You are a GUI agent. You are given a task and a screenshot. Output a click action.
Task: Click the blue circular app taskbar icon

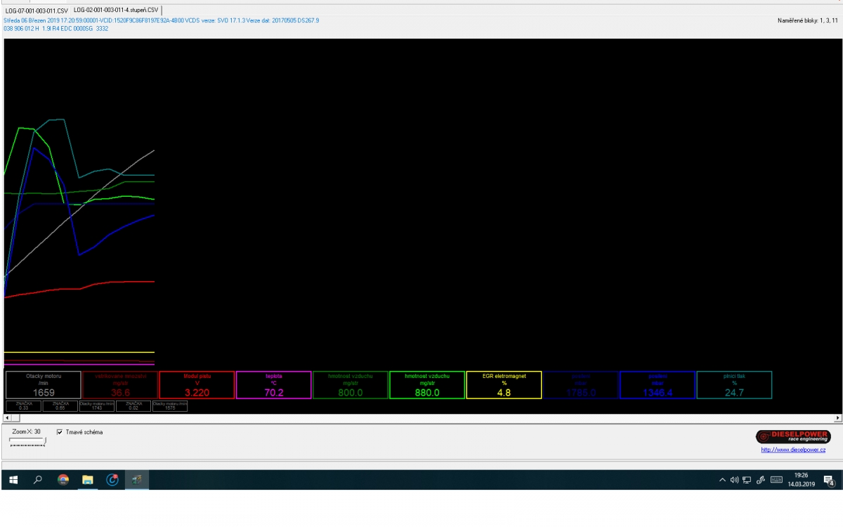click(x=112, y=480)
